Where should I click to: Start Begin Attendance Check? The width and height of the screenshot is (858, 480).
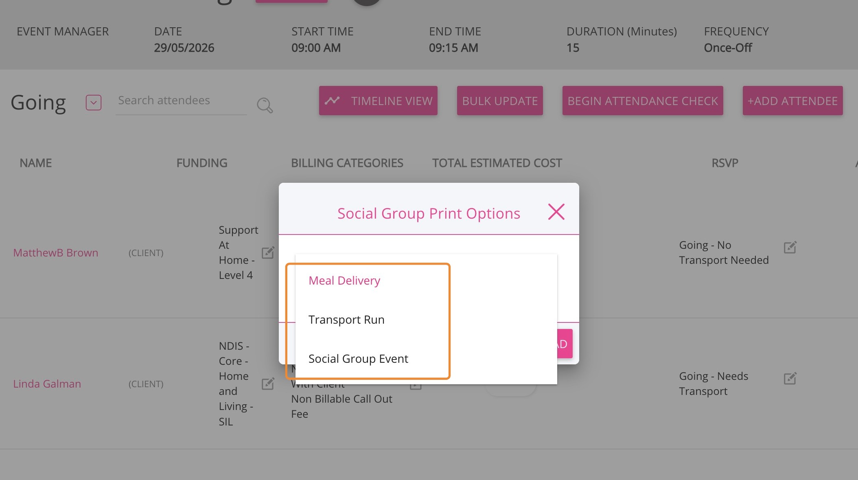point(643,101)
